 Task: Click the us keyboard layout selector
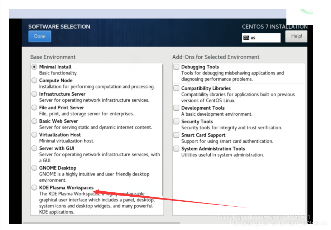pos(261,38)
